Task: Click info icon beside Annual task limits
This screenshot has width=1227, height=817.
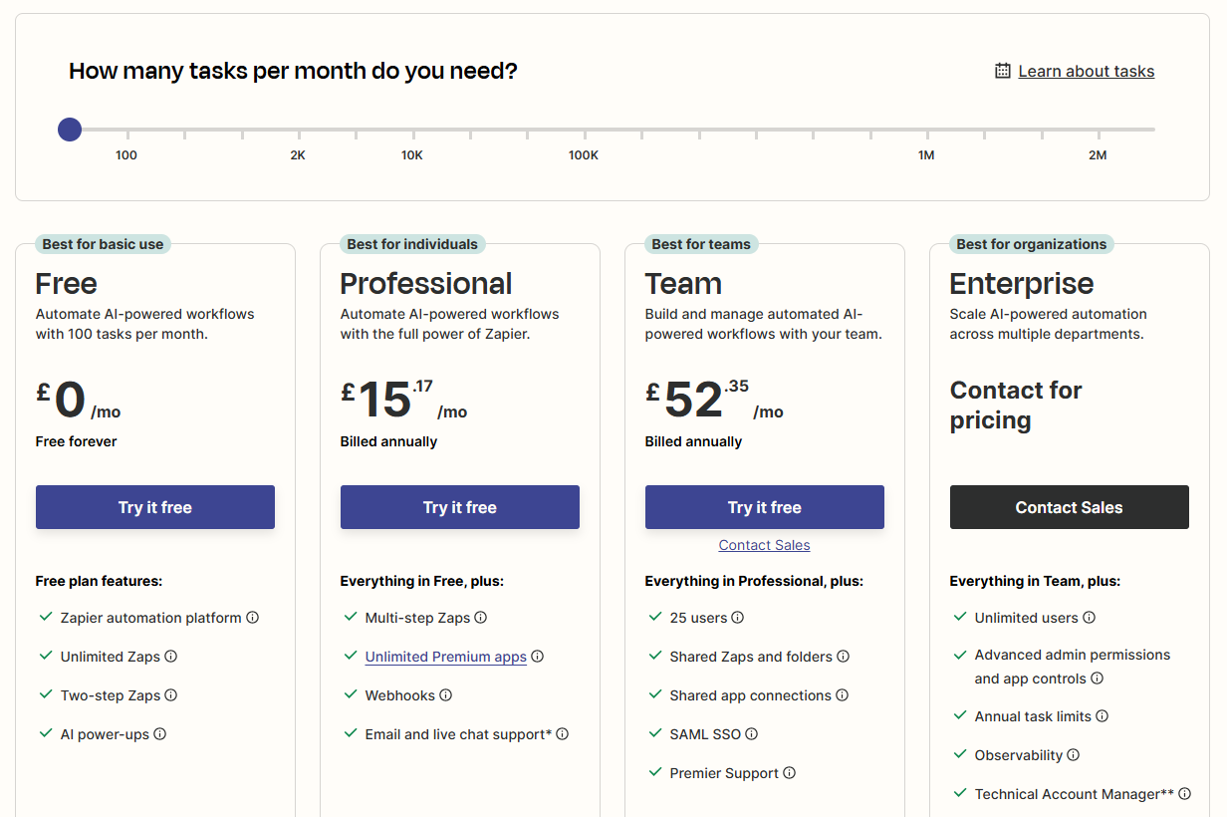Action: click(1102, 716)
